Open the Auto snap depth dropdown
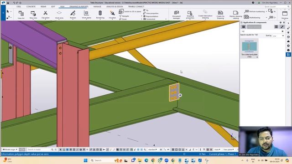The height and width of the screenshot is (164, 292). coord(217,149)
